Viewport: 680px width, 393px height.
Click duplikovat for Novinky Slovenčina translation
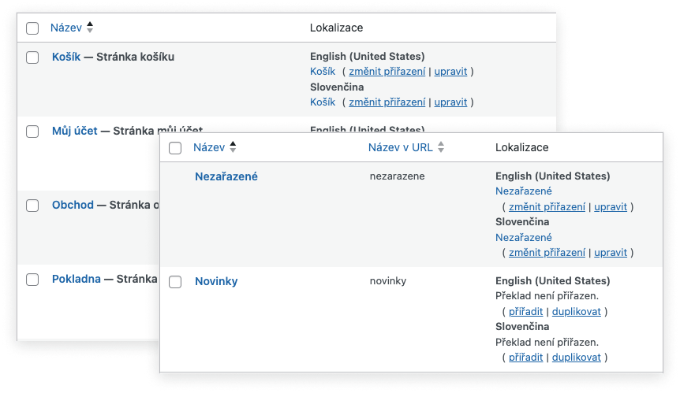577,358
